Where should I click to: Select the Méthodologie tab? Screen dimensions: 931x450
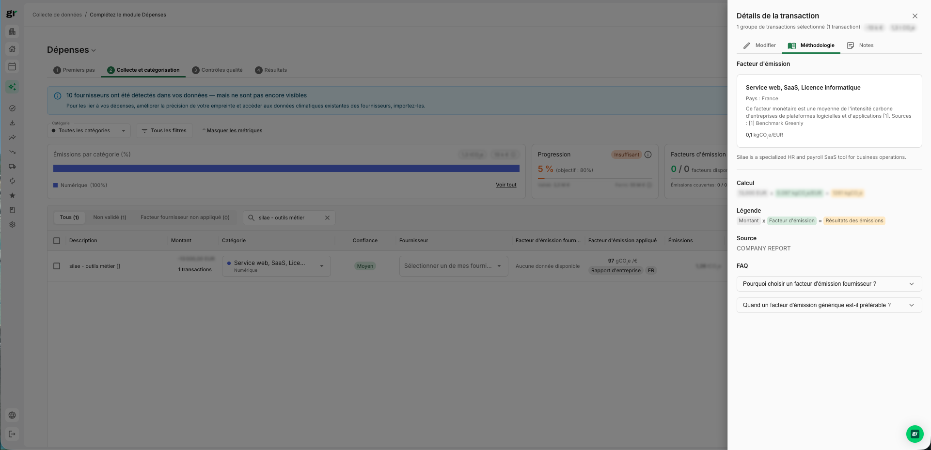[x=811, y=46]
